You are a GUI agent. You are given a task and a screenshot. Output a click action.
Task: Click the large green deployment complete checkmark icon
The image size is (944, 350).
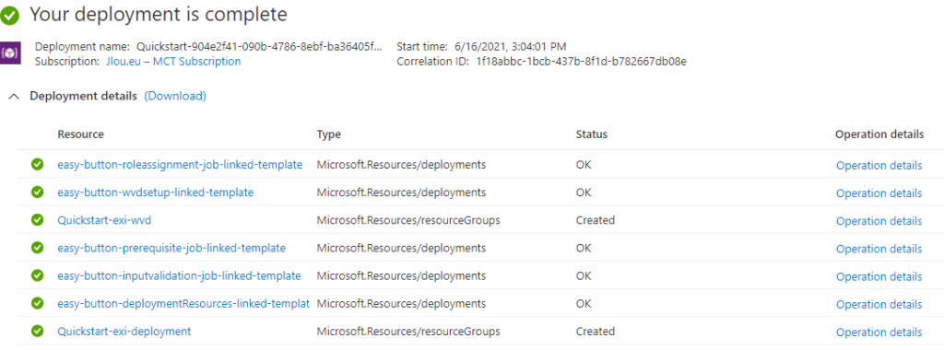[x=9, y=15]
